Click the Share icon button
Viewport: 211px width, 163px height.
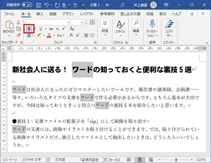coord(192,14)
